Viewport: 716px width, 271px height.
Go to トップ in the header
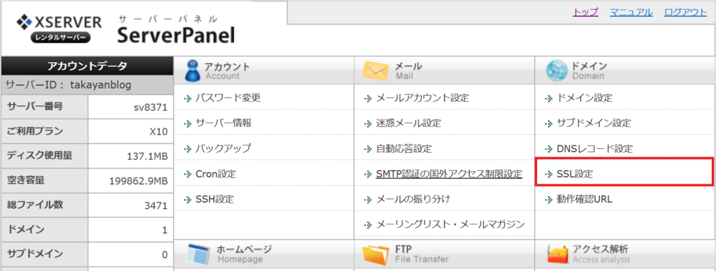pyautogui.click(x=585, y=13)
